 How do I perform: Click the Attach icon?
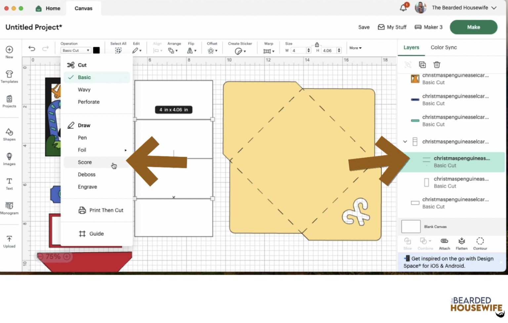pos(444,243)
